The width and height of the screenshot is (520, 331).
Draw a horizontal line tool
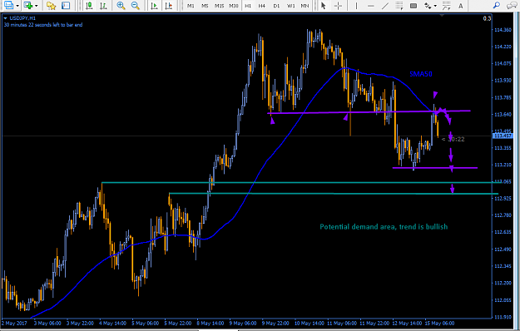point(370,5)
